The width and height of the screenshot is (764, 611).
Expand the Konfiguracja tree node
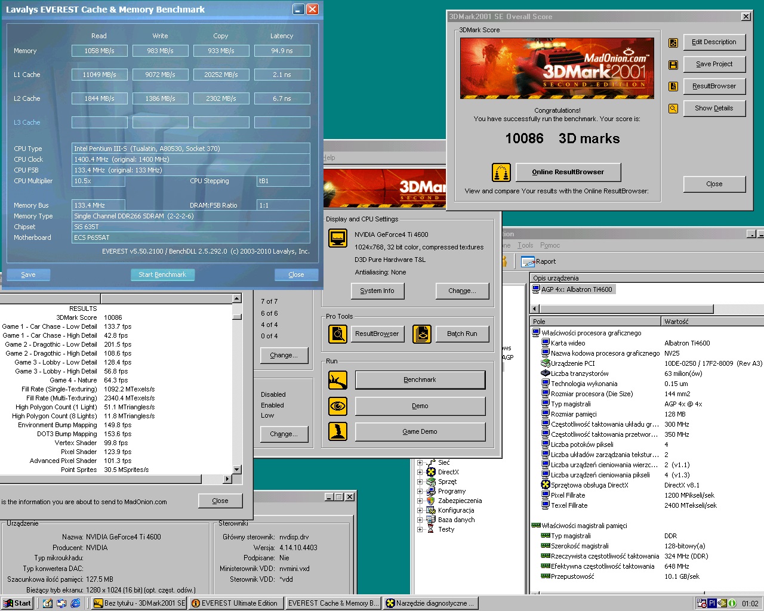[x=420, y=510]
